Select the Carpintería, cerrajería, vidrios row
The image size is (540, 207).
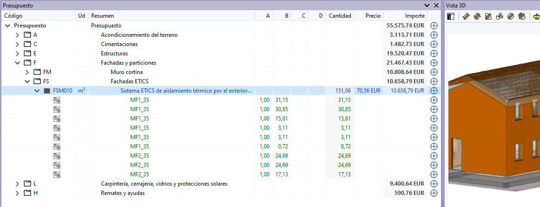[x=164, y=184]
